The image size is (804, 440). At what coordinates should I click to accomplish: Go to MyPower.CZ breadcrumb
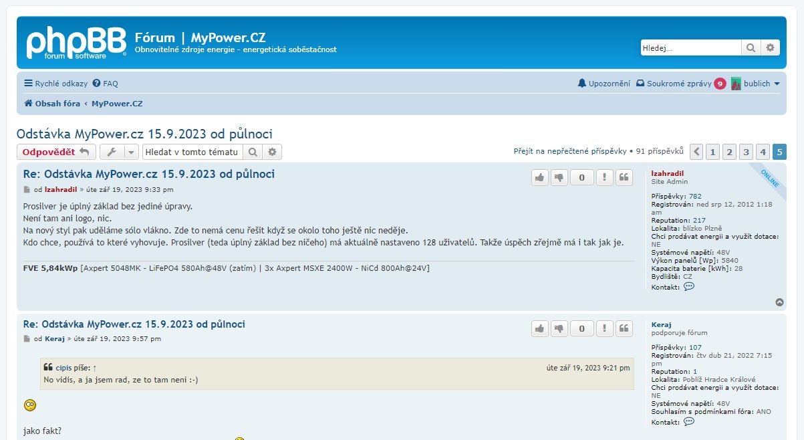pyautogui.click(x=117, y=104)
